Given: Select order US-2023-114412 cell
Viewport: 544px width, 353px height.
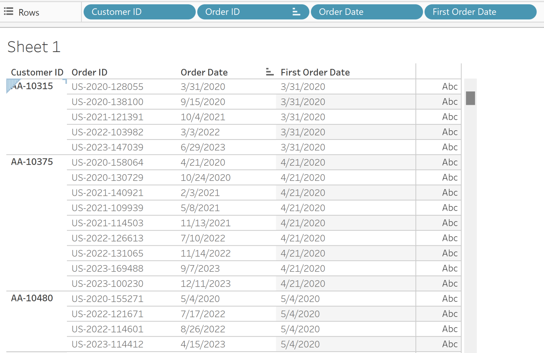Looking at the screenshot, I should [107, 344].
